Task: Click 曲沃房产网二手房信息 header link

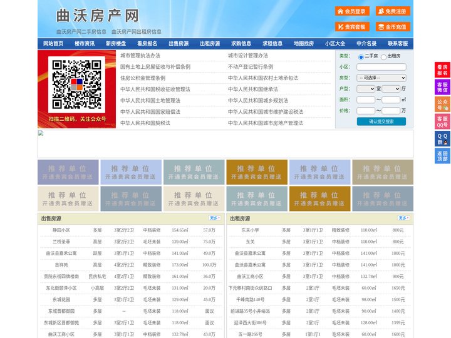Action: 81,32
